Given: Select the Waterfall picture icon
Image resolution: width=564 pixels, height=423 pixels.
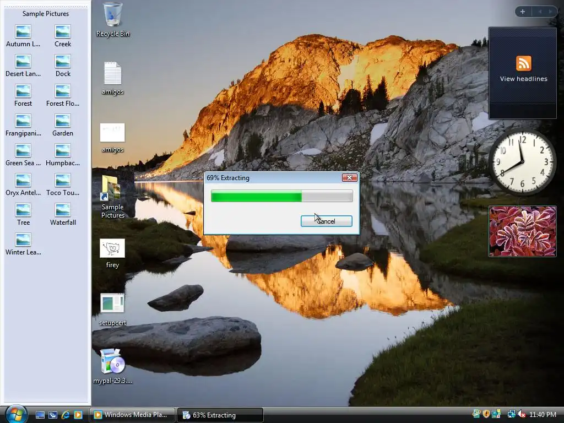Looking at the screenshot, I should (x=63, y=215).
